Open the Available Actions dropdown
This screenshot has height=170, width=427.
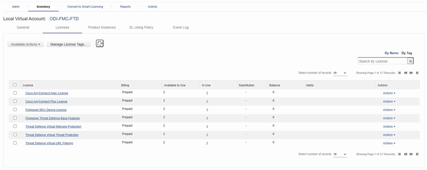(x=26, y=44)
